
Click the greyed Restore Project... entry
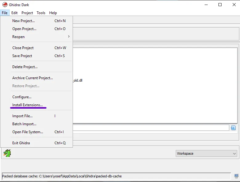[x=36, y=86]
